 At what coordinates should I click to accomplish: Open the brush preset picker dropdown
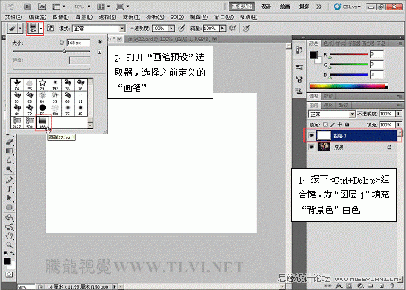click(41, 28)
